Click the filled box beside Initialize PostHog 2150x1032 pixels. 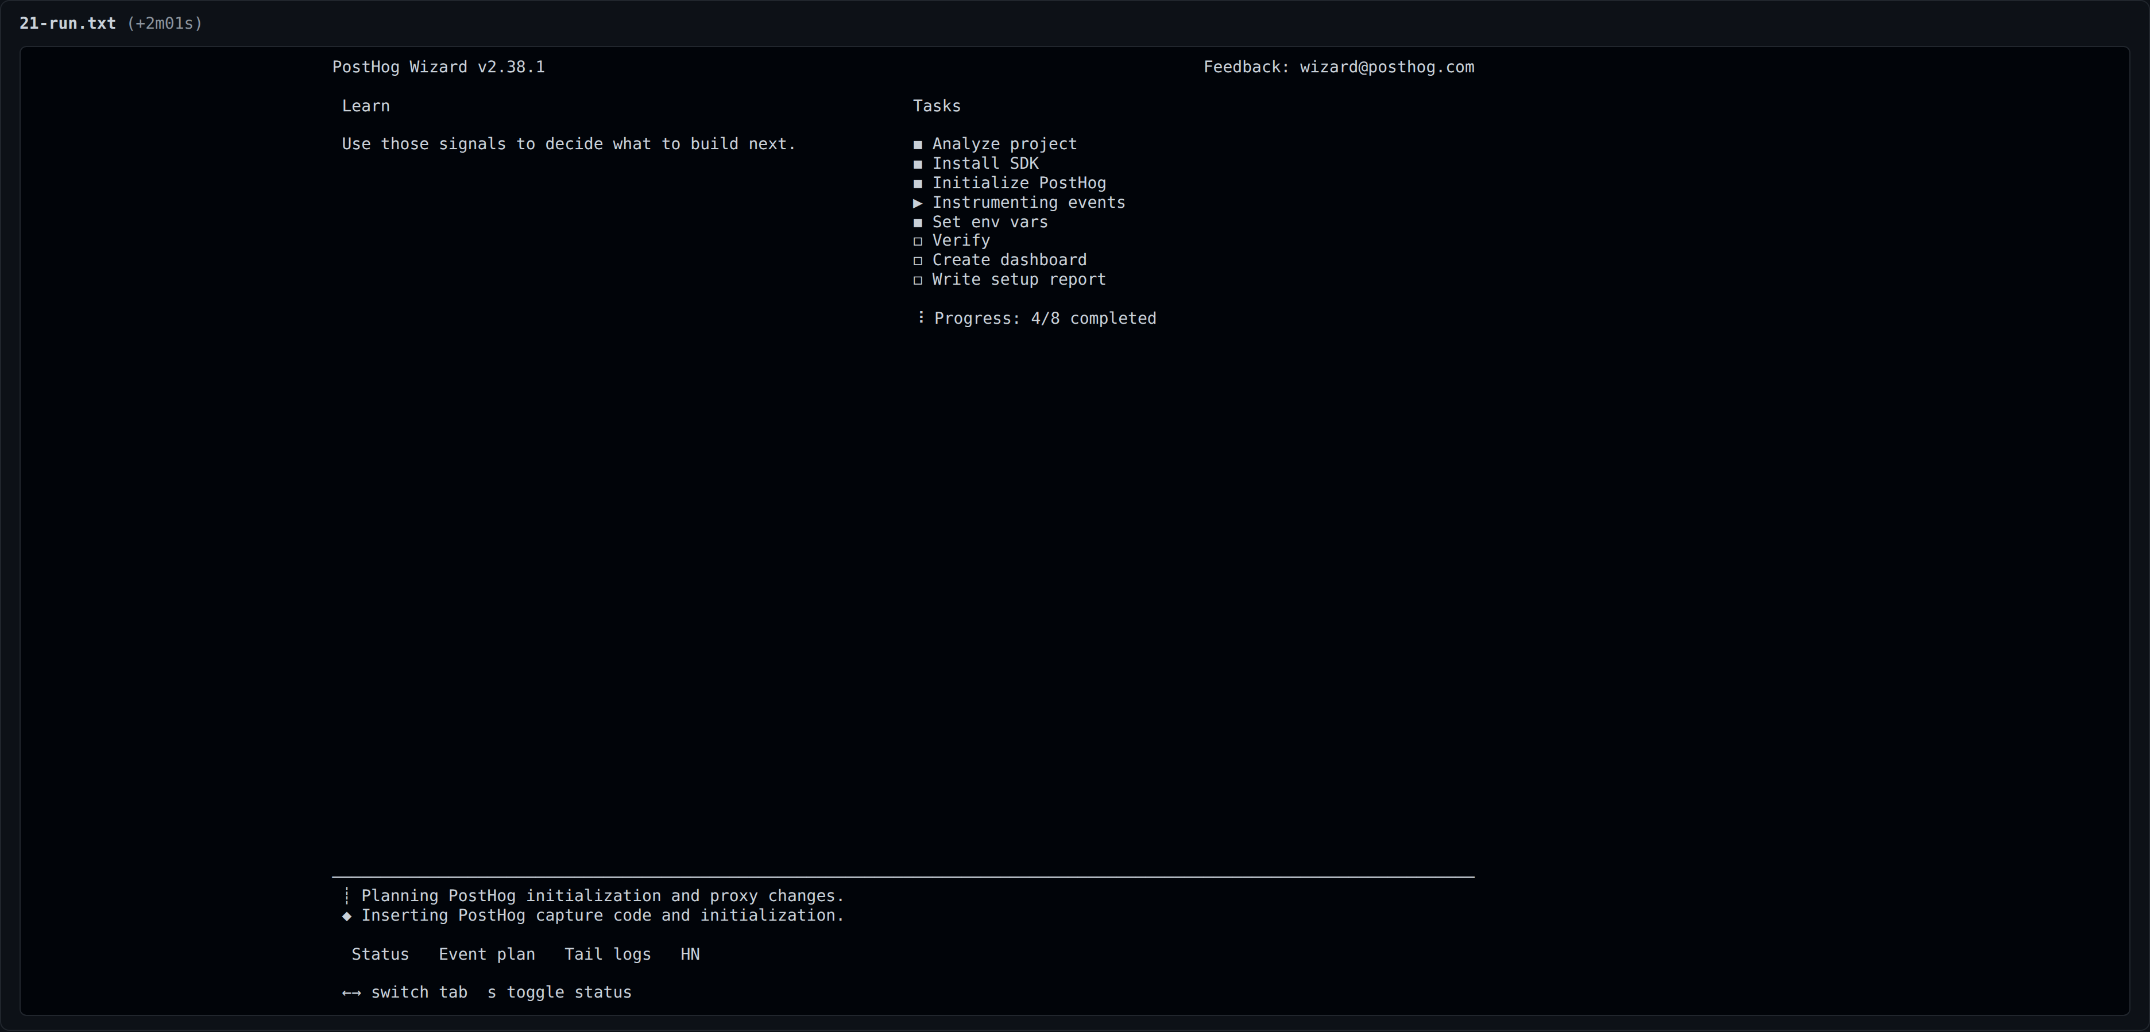pos(918,184)
